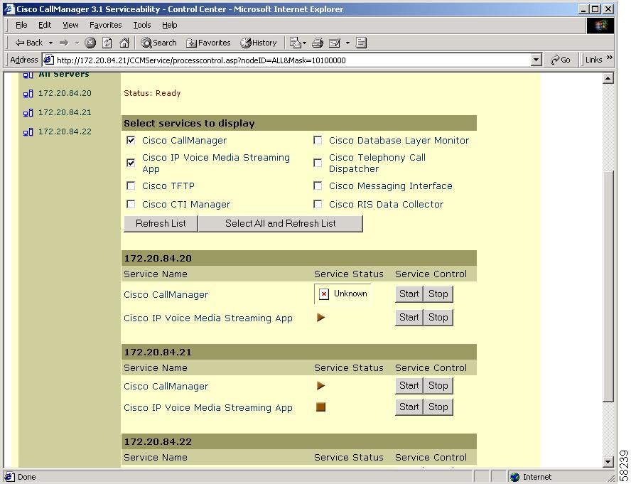
Task: Start Cisco IP Voice Media Streaming App on 172.20.84.20
Action: point(409,318)
